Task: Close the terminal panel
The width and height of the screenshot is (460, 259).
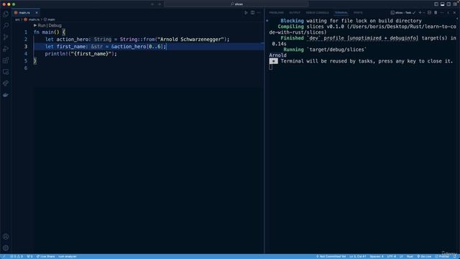Action: tap(454, 13)
